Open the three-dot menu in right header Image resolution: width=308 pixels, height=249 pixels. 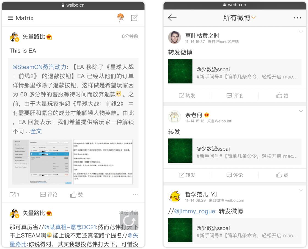click(x=297, y=18)
